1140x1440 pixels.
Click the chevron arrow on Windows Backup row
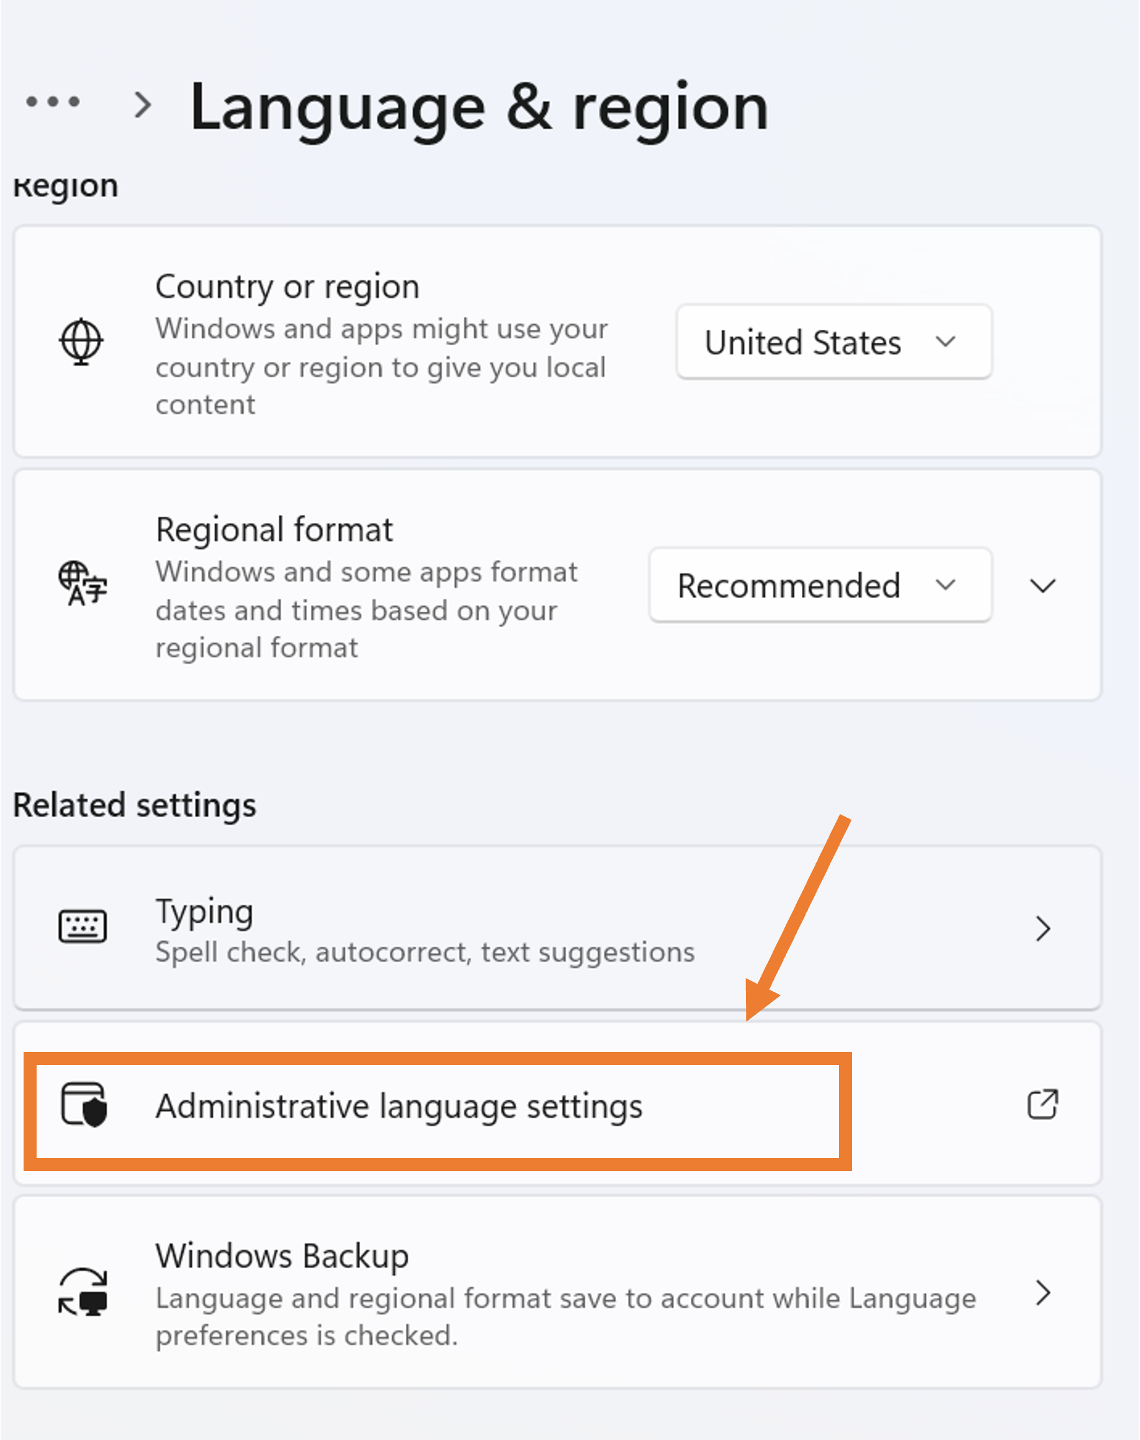[1043, 1293]
